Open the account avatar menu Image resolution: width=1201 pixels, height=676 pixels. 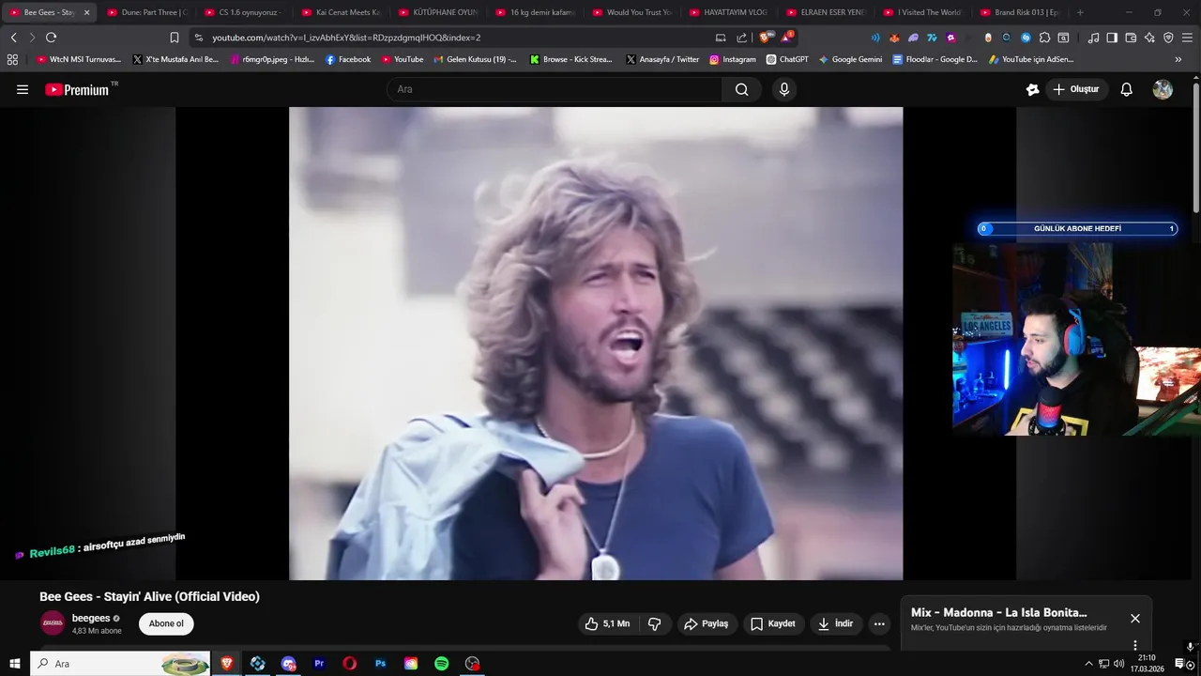(1163, 89)
